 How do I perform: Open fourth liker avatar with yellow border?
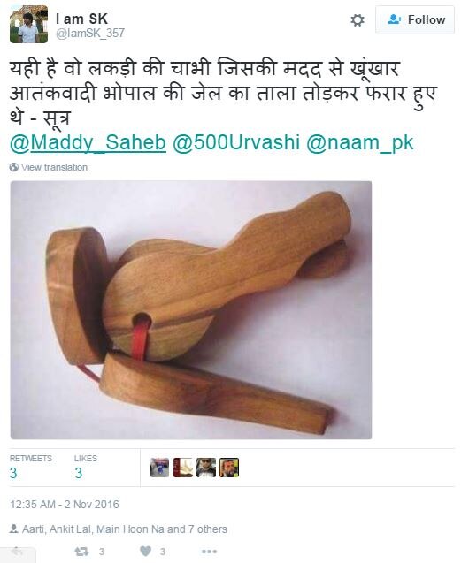[229, 468]
